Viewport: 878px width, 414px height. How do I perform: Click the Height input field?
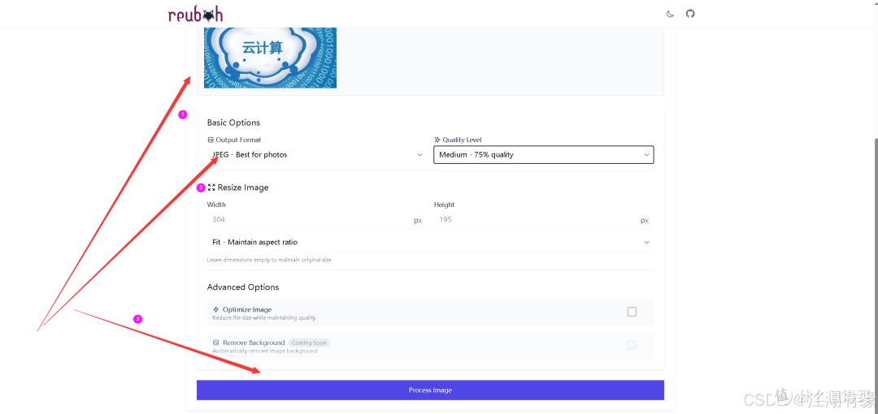coord(543,220)
